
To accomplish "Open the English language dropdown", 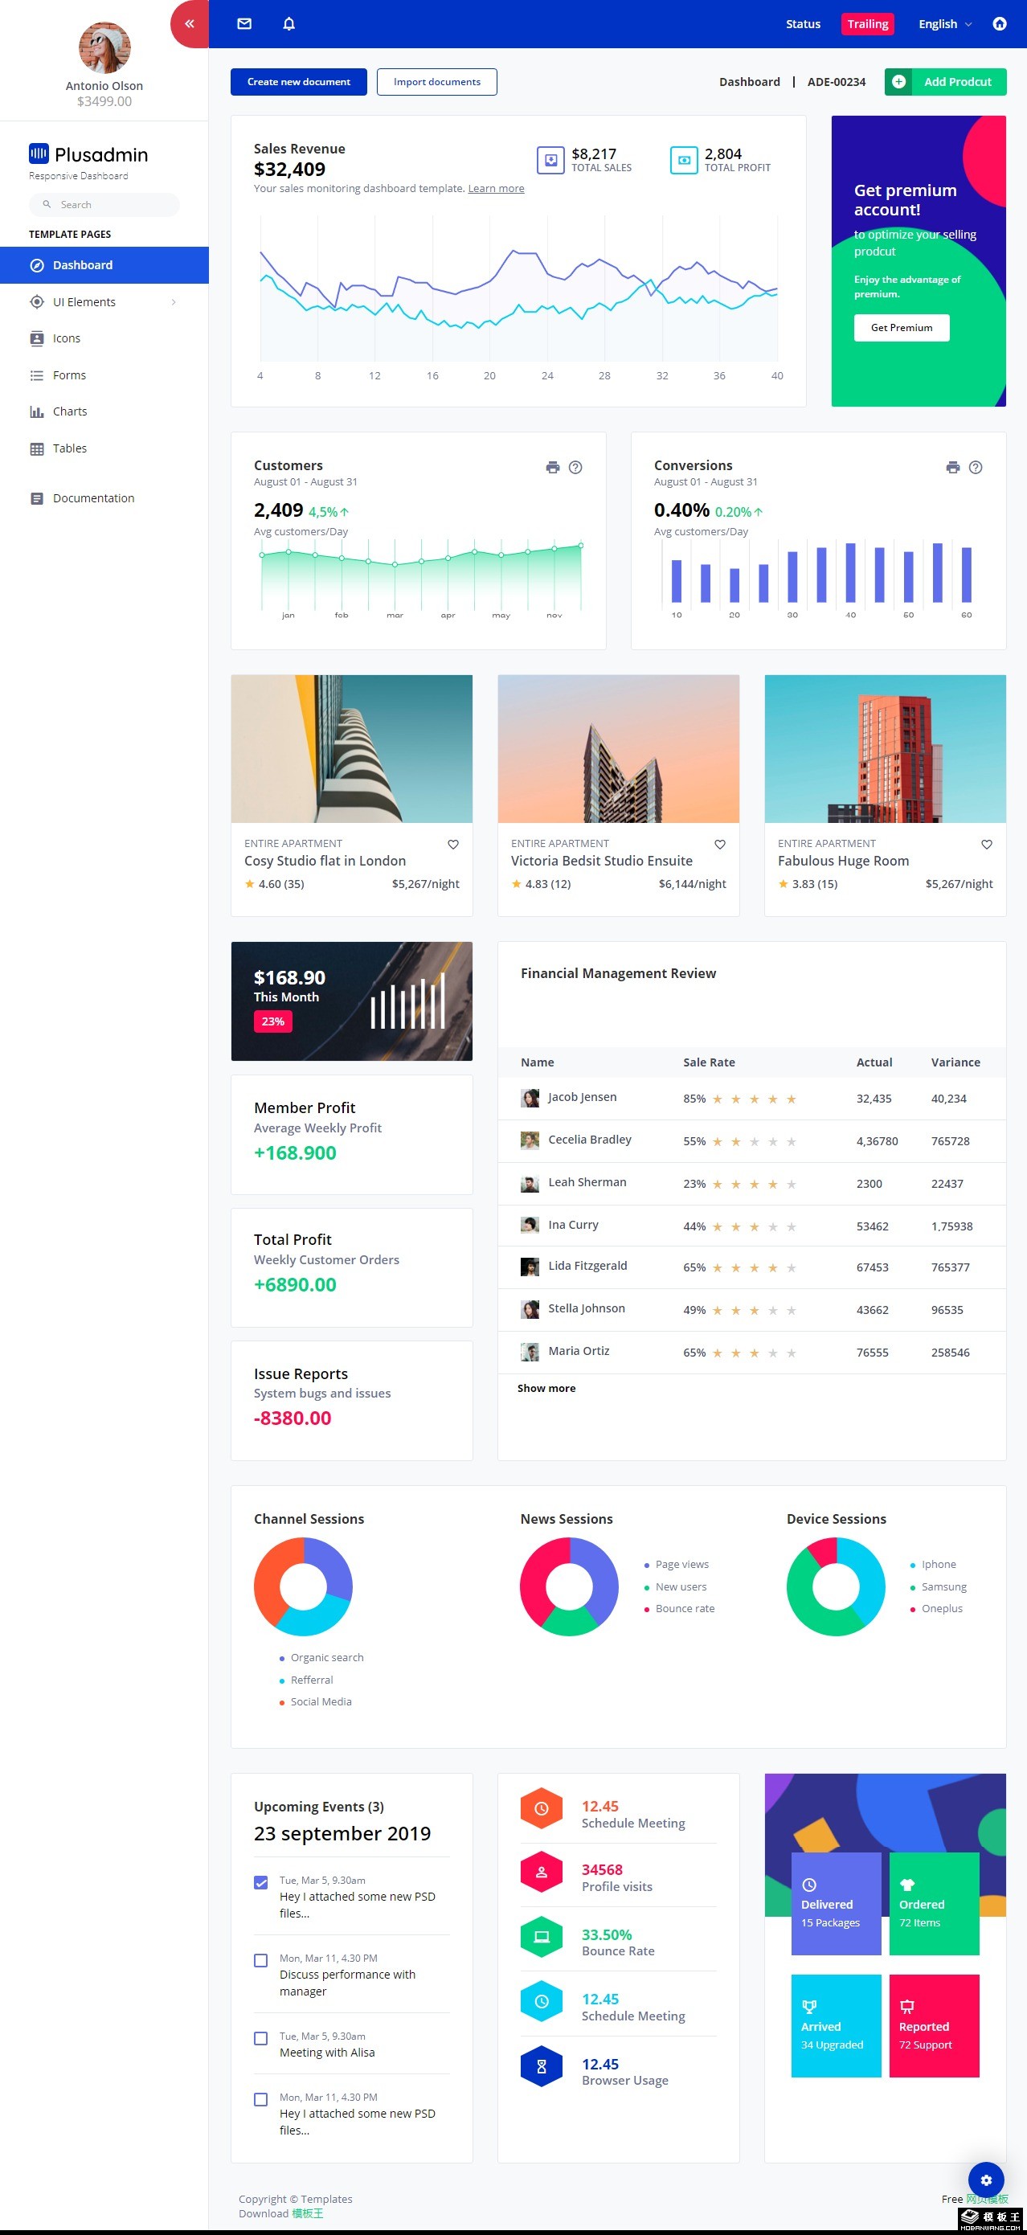I will tap(944, 24).
